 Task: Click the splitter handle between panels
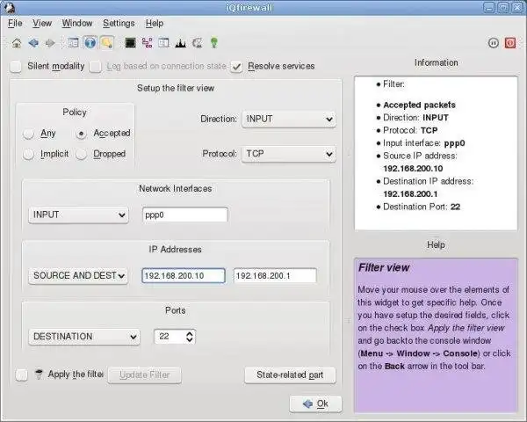(x=348, y=321)
